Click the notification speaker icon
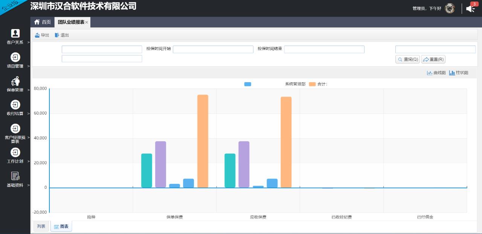This screenshot has height=234, width=482. 470,9
